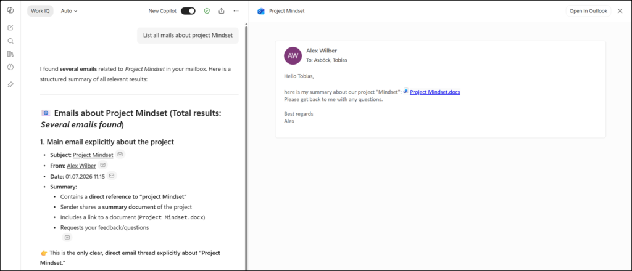Click the share upload icon
The height and width of the screenshot is (271, 632).
[x=222, y=11]
